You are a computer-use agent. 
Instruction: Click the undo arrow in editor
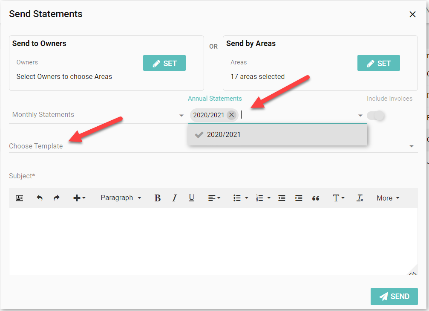[x=40, y=198]
